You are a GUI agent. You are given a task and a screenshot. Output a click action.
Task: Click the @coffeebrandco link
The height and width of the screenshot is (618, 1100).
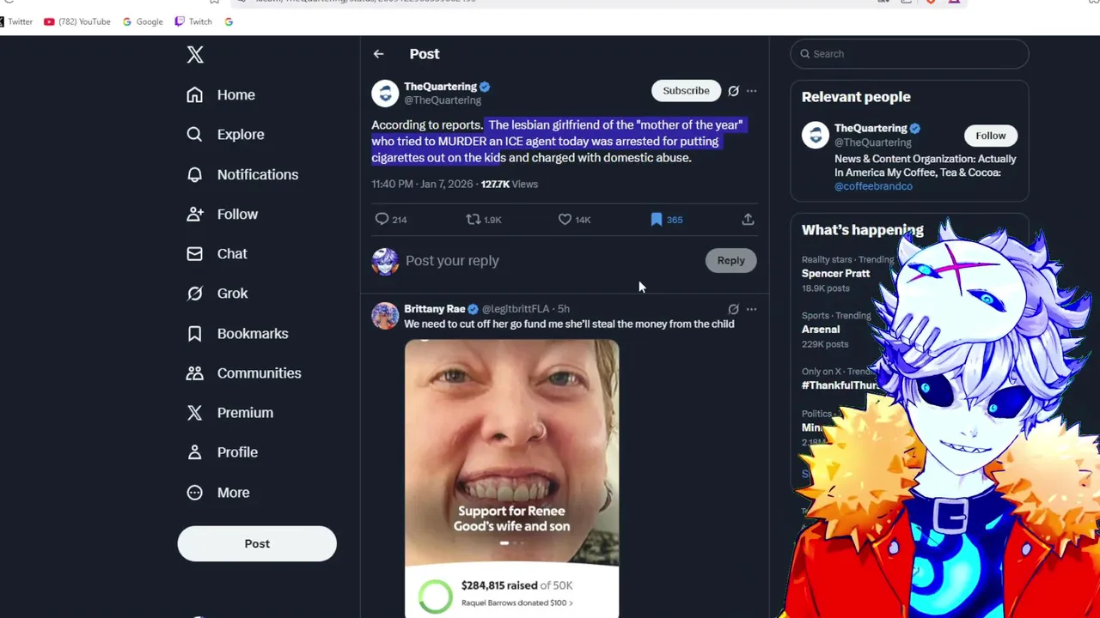pos(873,186)
